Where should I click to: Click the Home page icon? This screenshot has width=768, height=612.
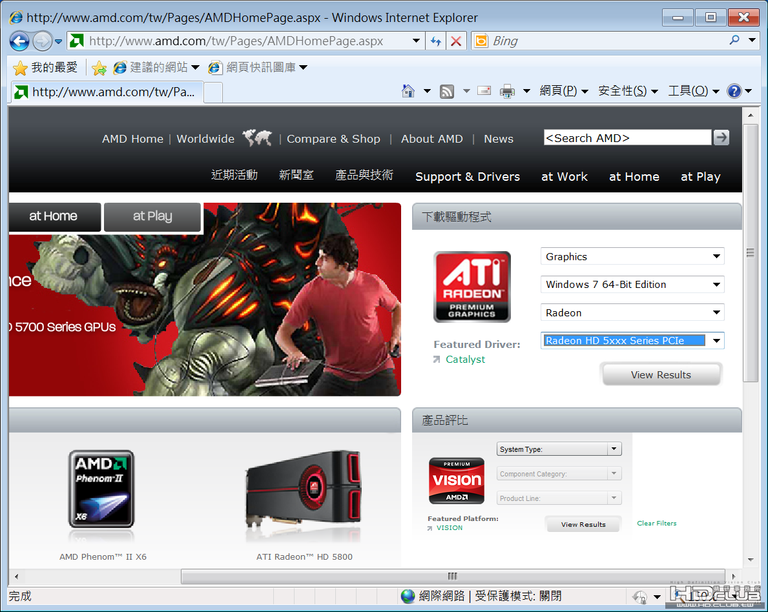tap(408, 91)
